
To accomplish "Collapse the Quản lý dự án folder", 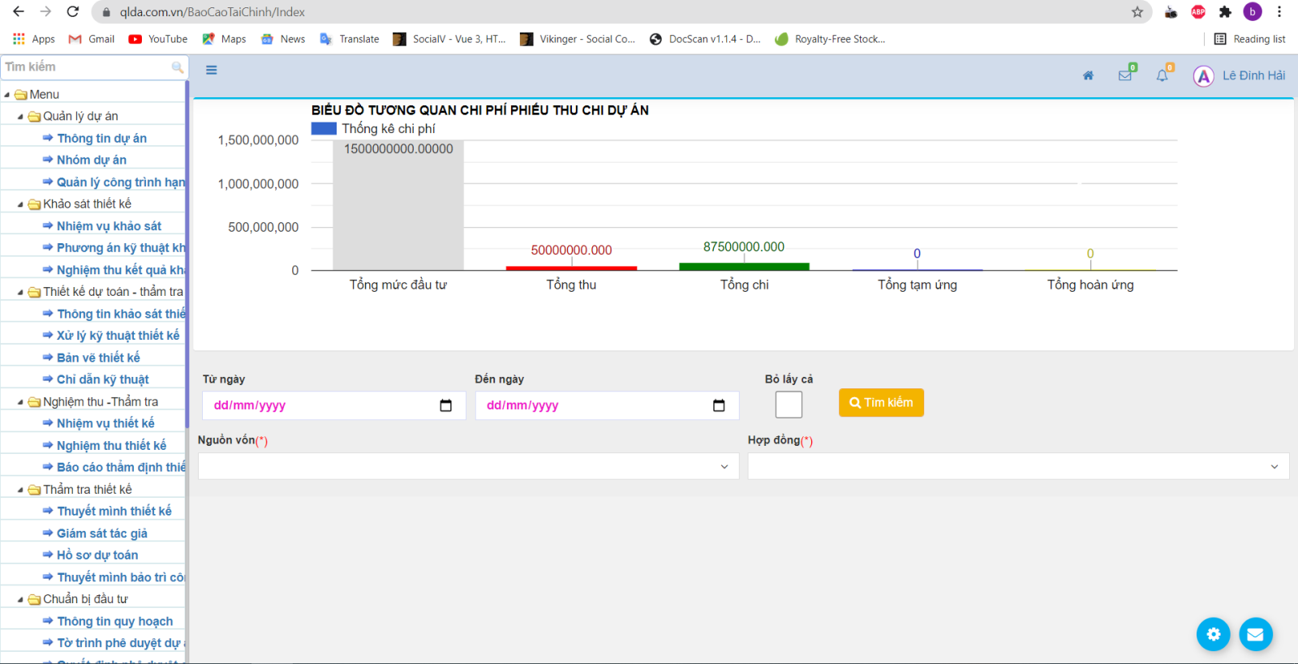I will click(20, 117).
